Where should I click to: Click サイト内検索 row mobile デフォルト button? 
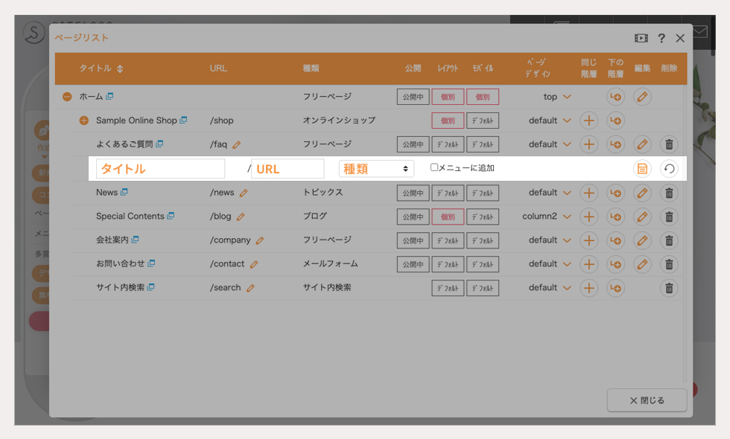[x=483, y=288]
